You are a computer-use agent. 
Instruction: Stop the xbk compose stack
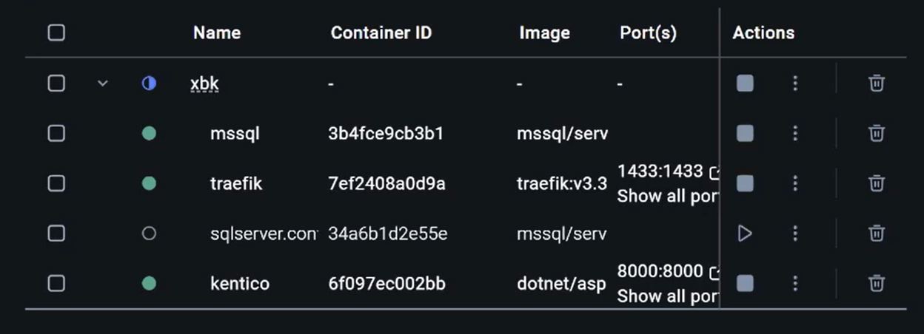coord(745,83)
